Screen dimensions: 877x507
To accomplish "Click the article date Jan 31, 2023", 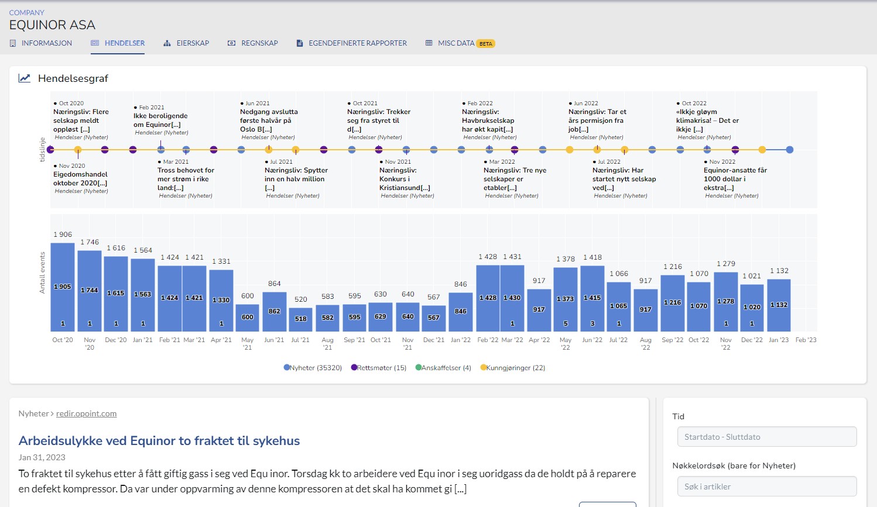I will point(42,457).
